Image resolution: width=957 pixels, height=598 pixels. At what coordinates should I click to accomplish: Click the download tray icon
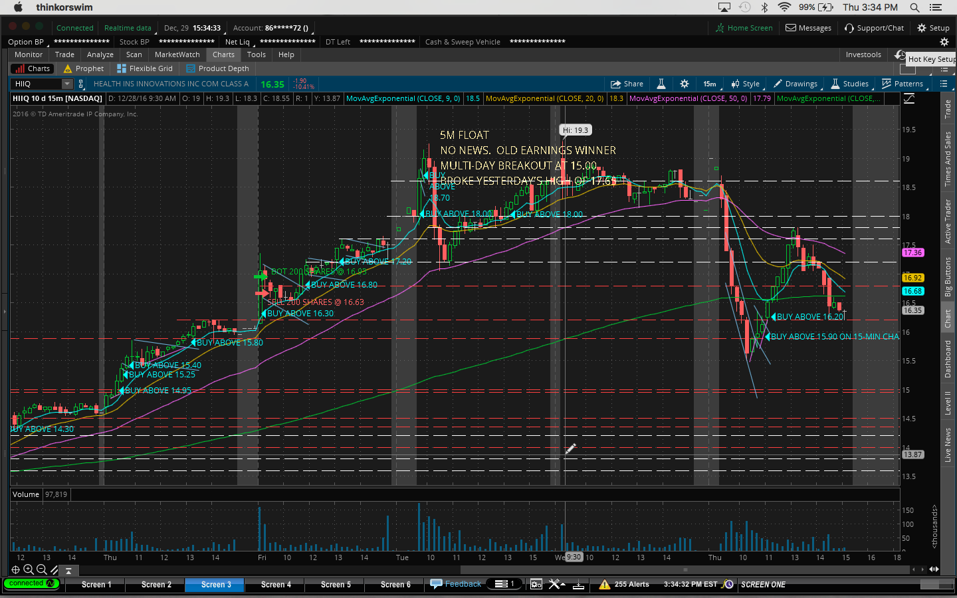coord(578,584)
